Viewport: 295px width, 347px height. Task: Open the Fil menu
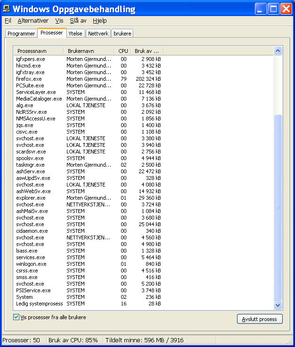click(8, 21)
